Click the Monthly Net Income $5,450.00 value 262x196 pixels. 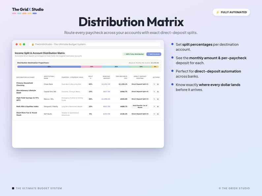(155, 63)
